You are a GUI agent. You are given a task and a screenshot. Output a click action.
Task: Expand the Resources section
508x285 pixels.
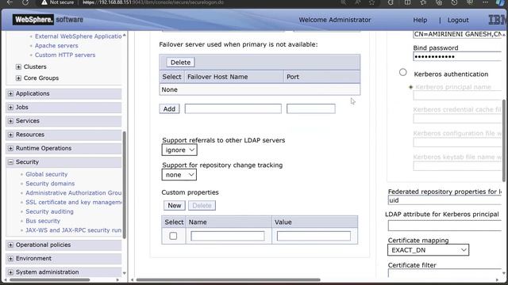(10, 135)
